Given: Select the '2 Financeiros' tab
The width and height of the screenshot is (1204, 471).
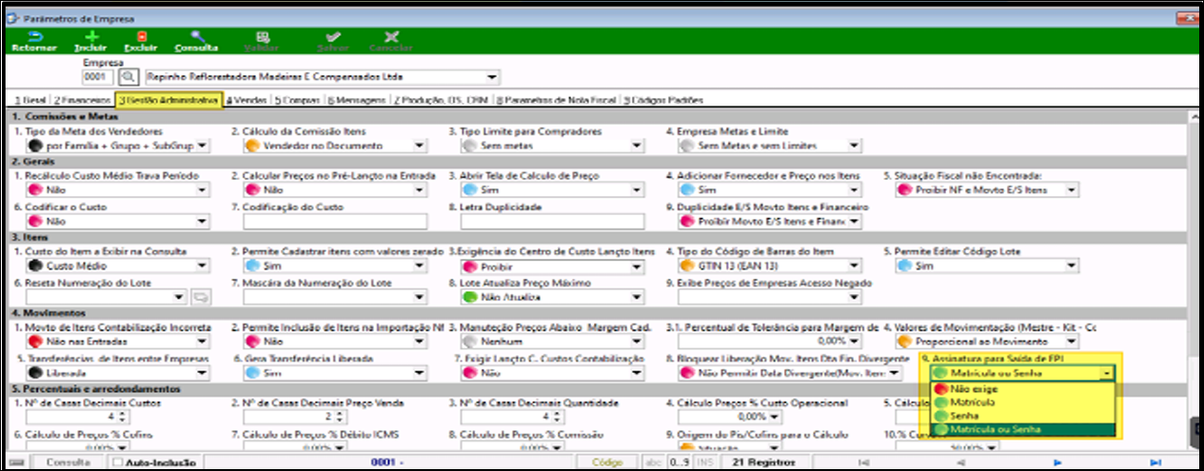Looking at the screenshot, I should pyautogui.click(x=82, y=99).
